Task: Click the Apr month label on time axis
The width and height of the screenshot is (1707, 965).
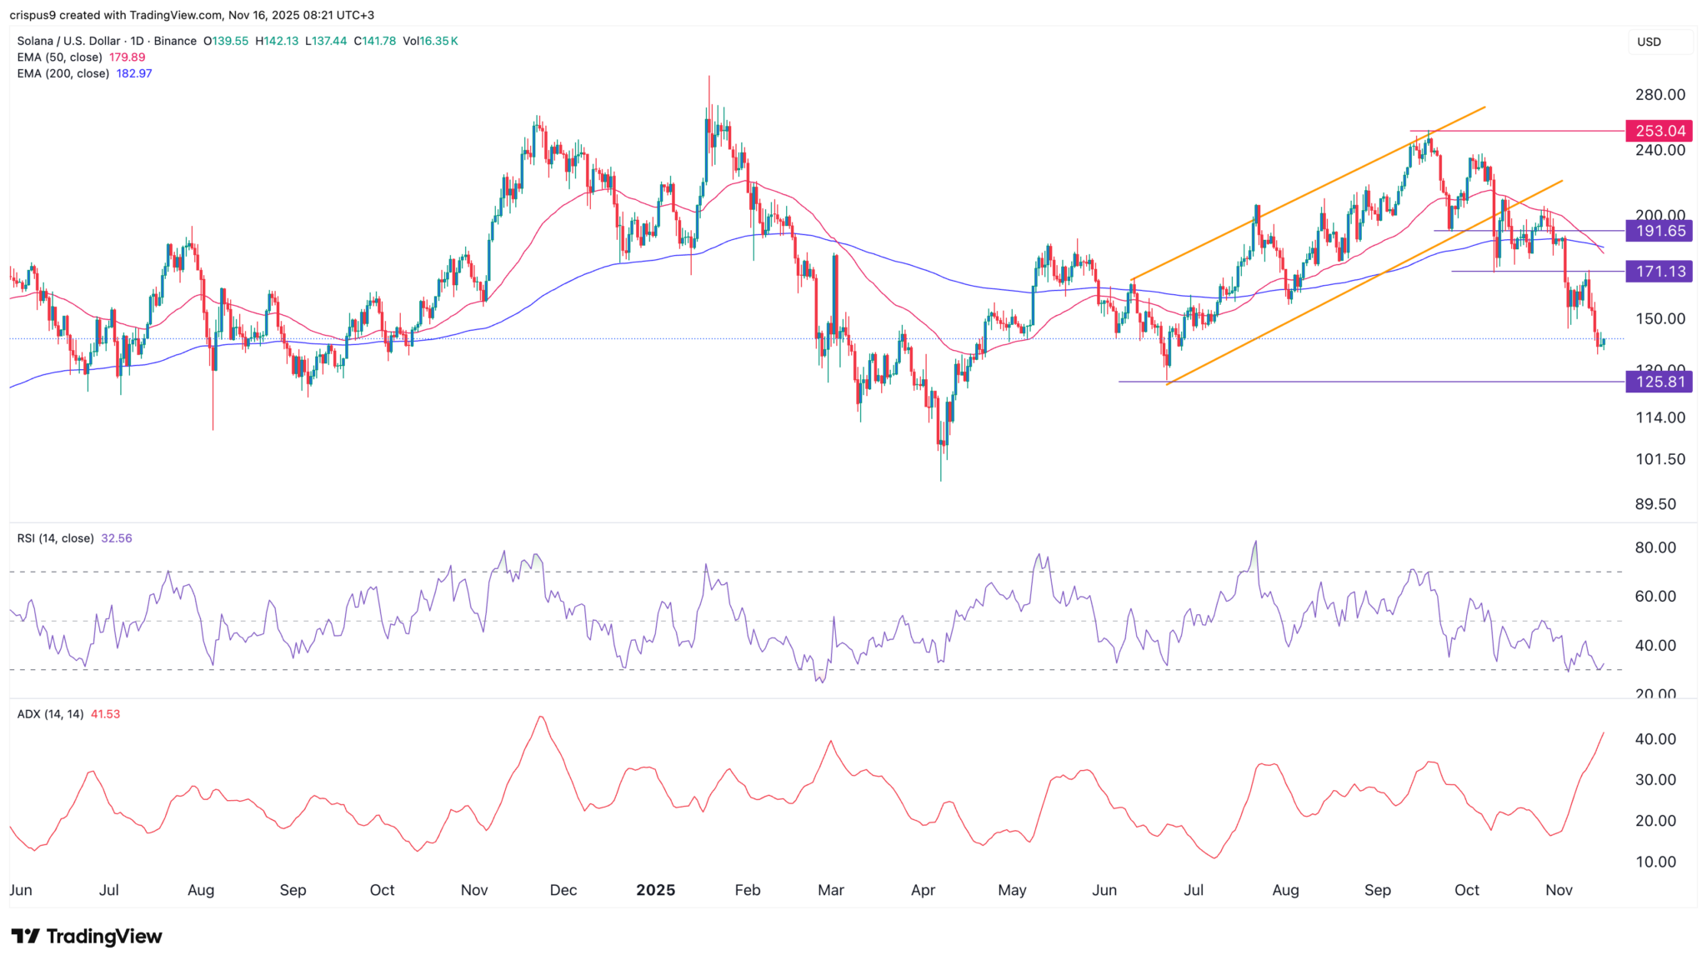Action: 923,890
